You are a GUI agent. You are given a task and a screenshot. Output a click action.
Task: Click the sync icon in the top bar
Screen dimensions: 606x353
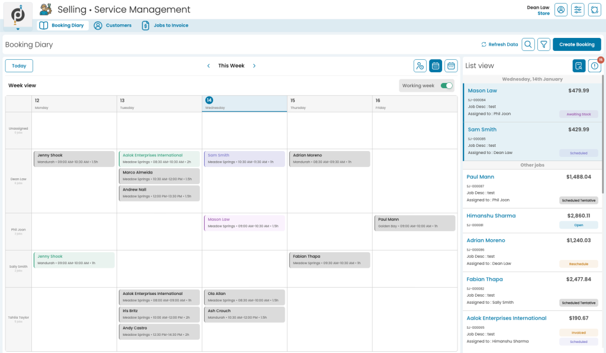pyautogui.click(x=595, y=9)
